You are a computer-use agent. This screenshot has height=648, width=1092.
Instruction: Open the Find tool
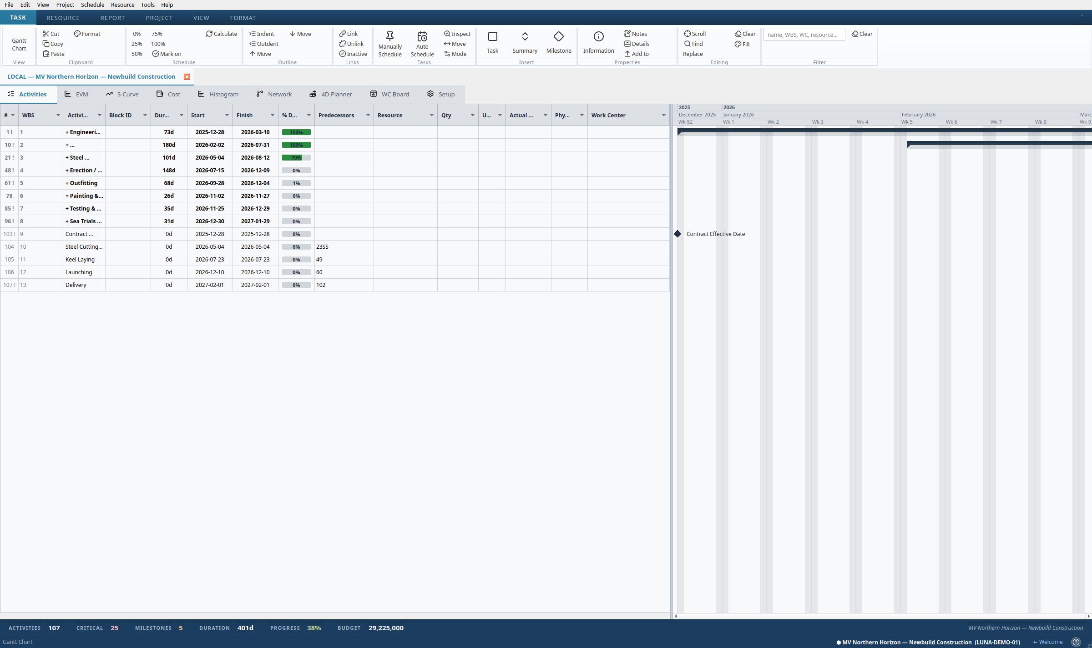click(x=693, y=44)
